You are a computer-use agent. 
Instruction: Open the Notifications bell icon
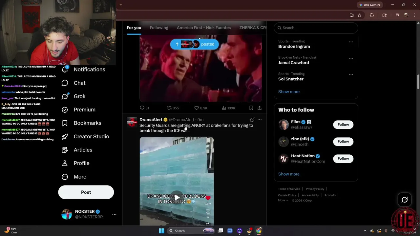pos(65,69)
